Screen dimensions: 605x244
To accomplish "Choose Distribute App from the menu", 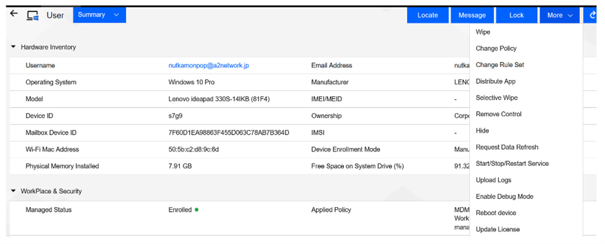I will click(495, 81).
